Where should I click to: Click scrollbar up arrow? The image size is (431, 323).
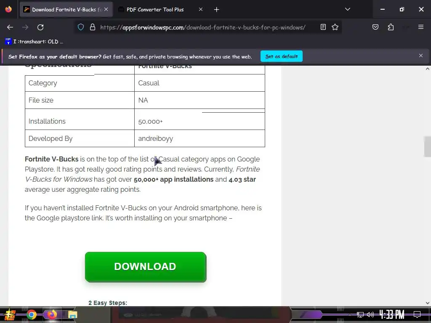[x=428, y=69]
